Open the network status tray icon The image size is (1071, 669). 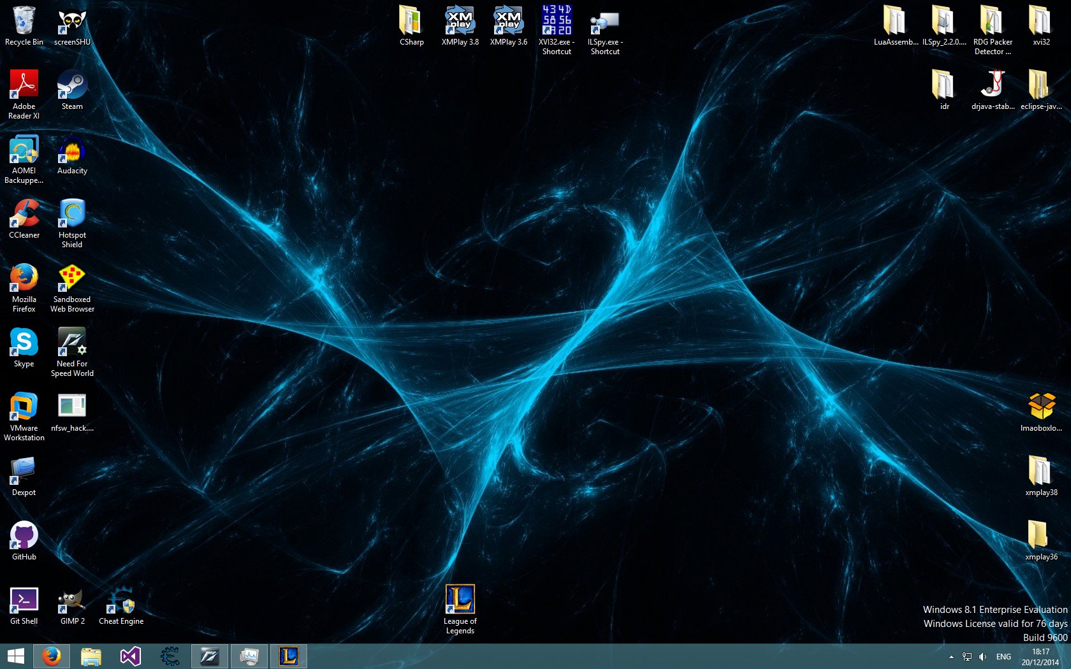(x=967, y=657)
